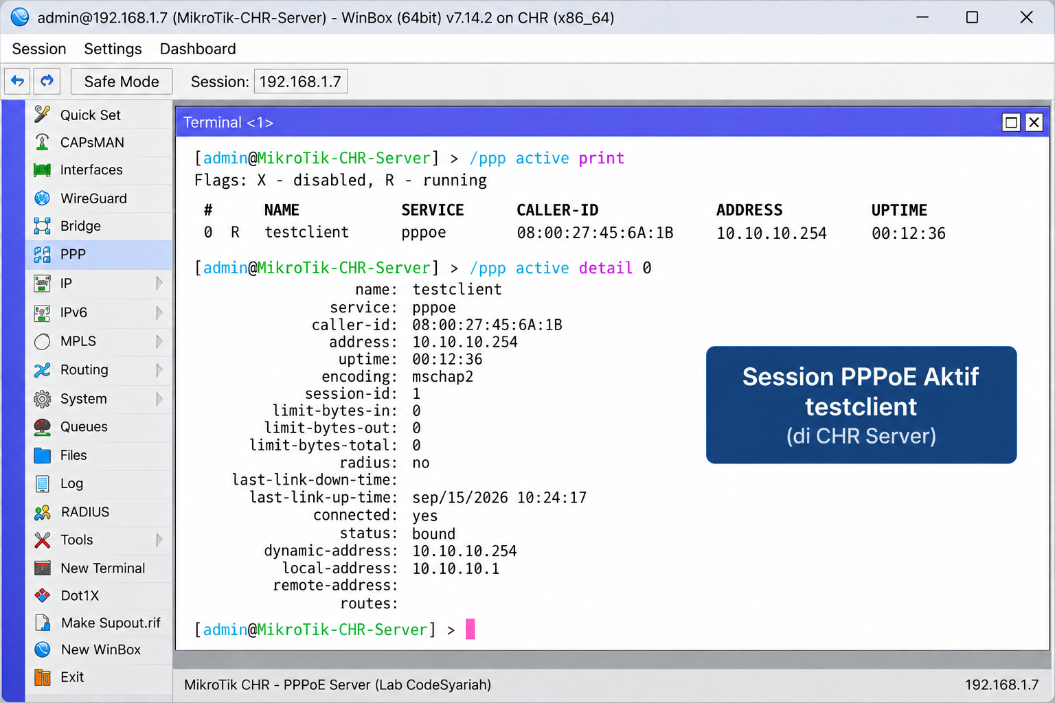Click the New Terminal screen icon
1055x703 pixels.
pyautogui.click(x=43, y=568)
